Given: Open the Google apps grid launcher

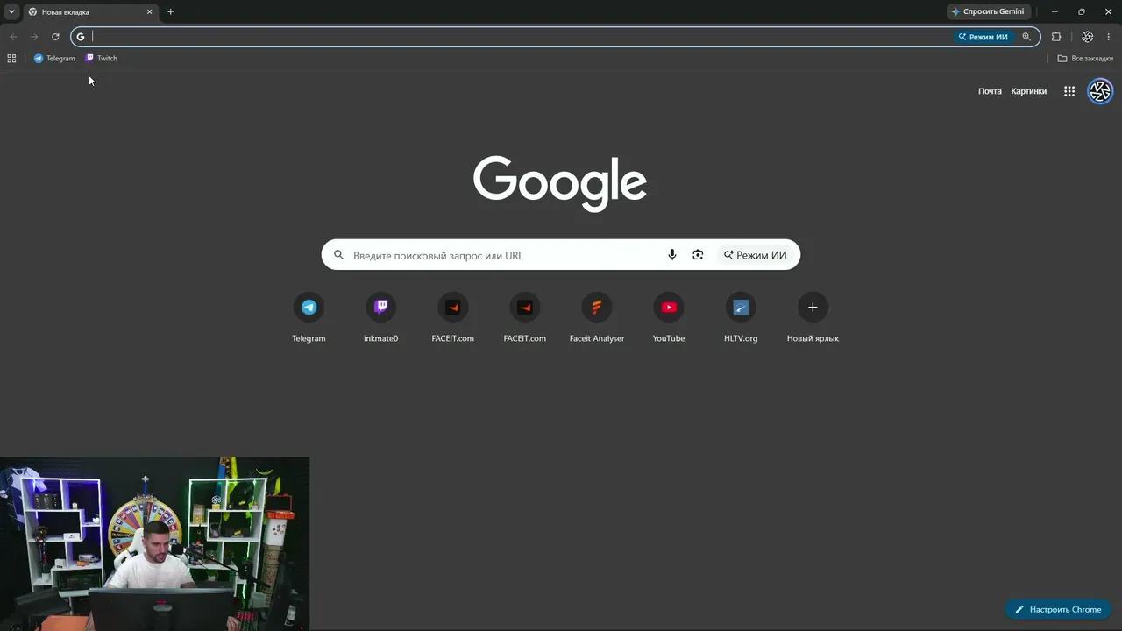Looking at the screenshot, I should (1069, 91).
